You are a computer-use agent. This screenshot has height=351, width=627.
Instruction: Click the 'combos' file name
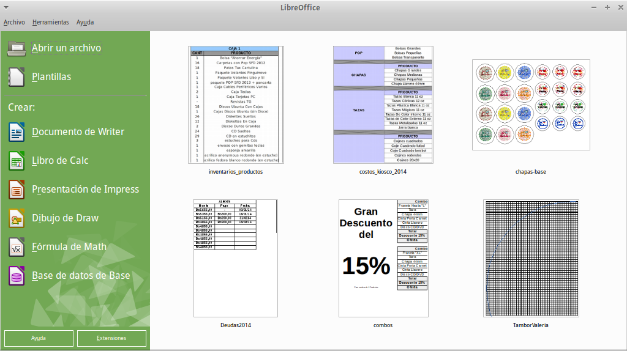click(x=383, y=325)
